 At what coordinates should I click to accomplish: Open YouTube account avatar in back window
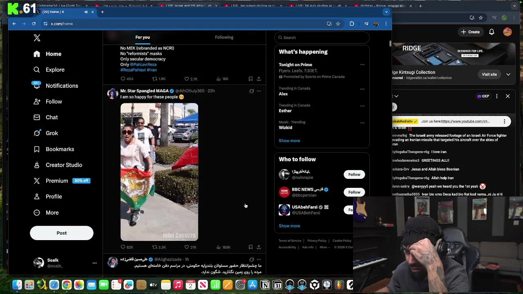507,32
